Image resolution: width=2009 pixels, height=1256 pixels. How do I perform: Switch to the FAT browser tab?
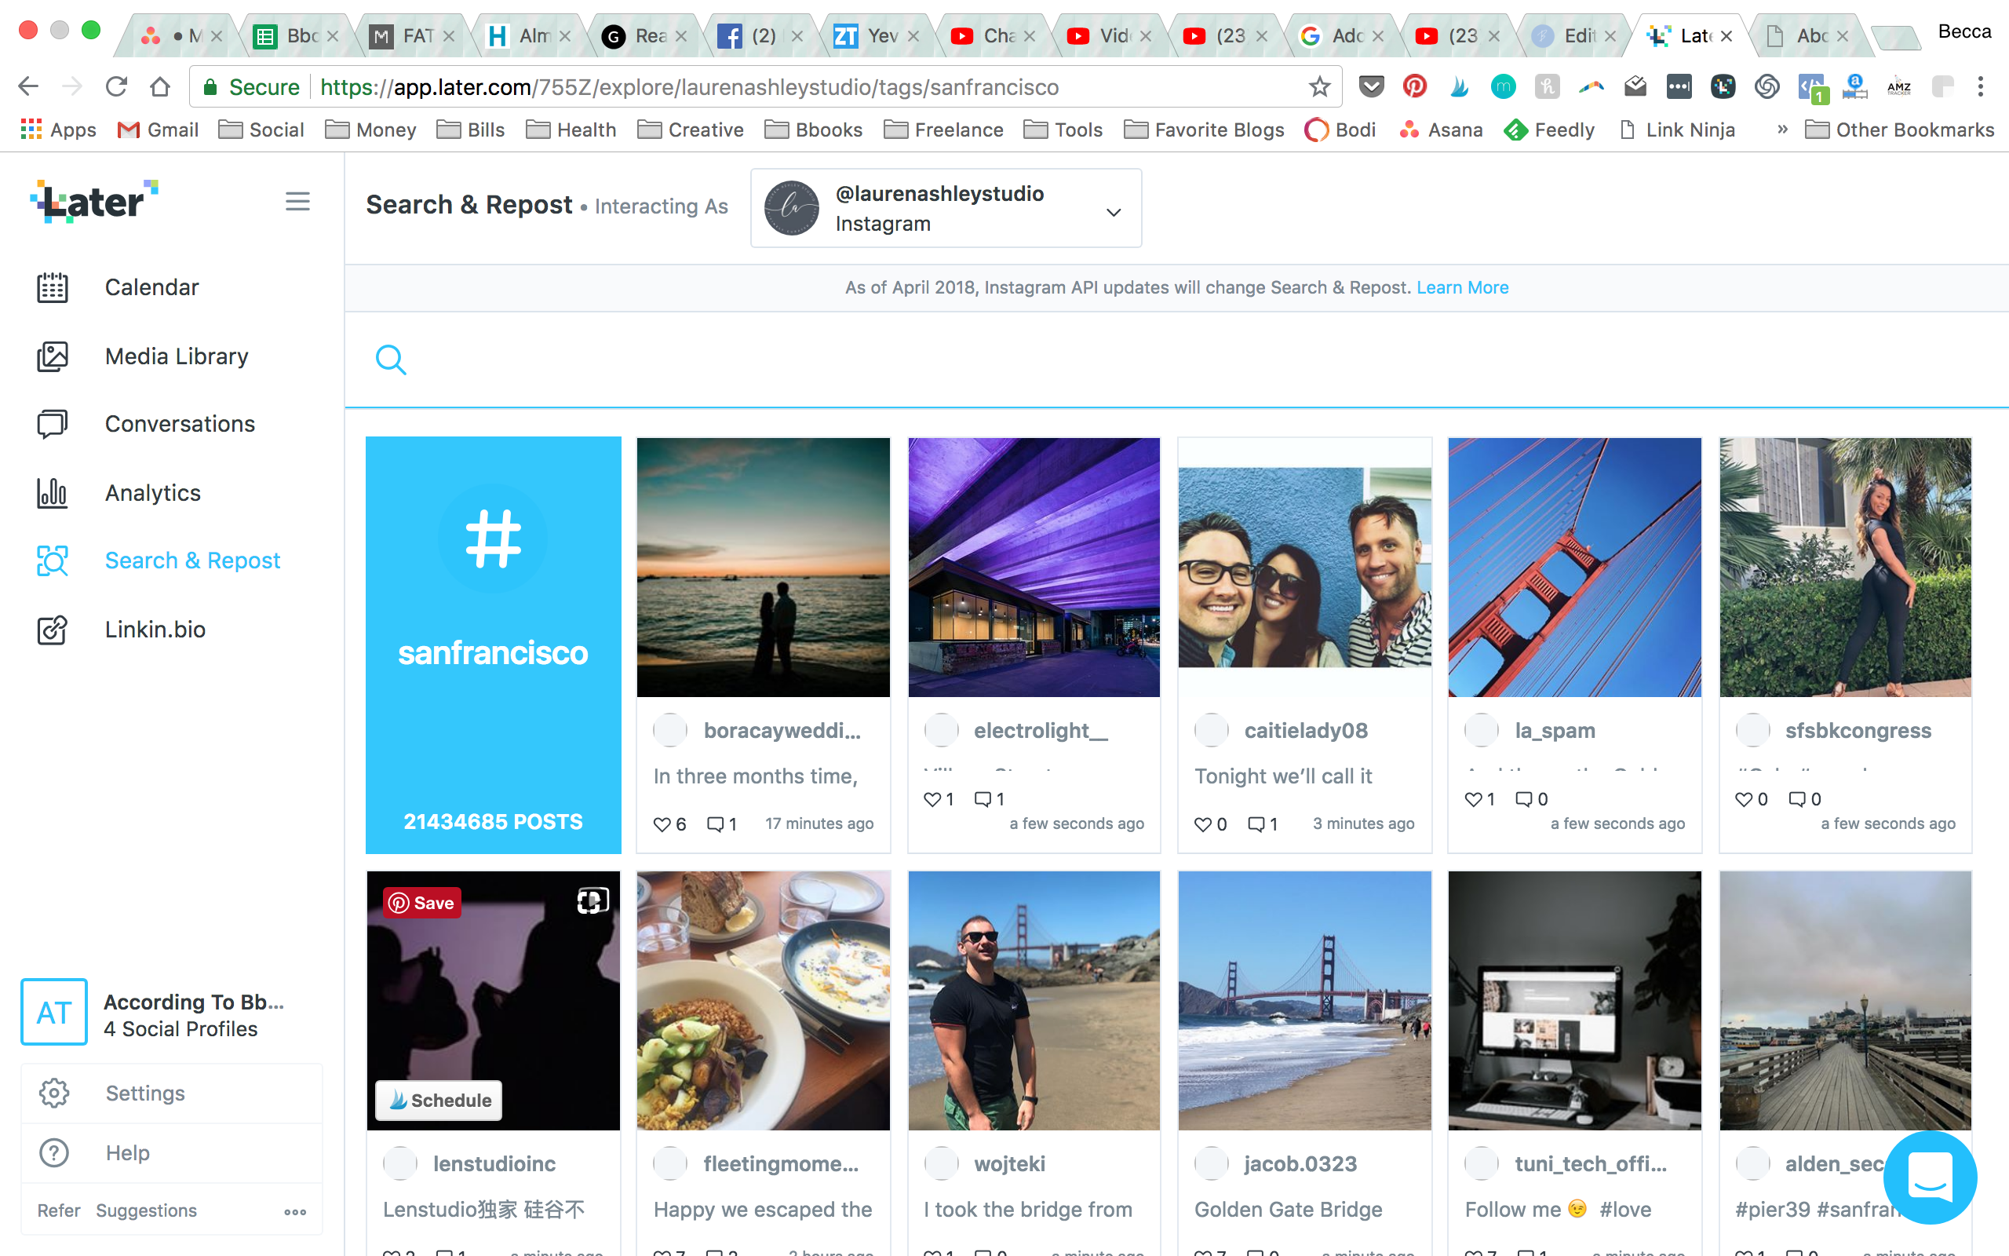[412, 36]
